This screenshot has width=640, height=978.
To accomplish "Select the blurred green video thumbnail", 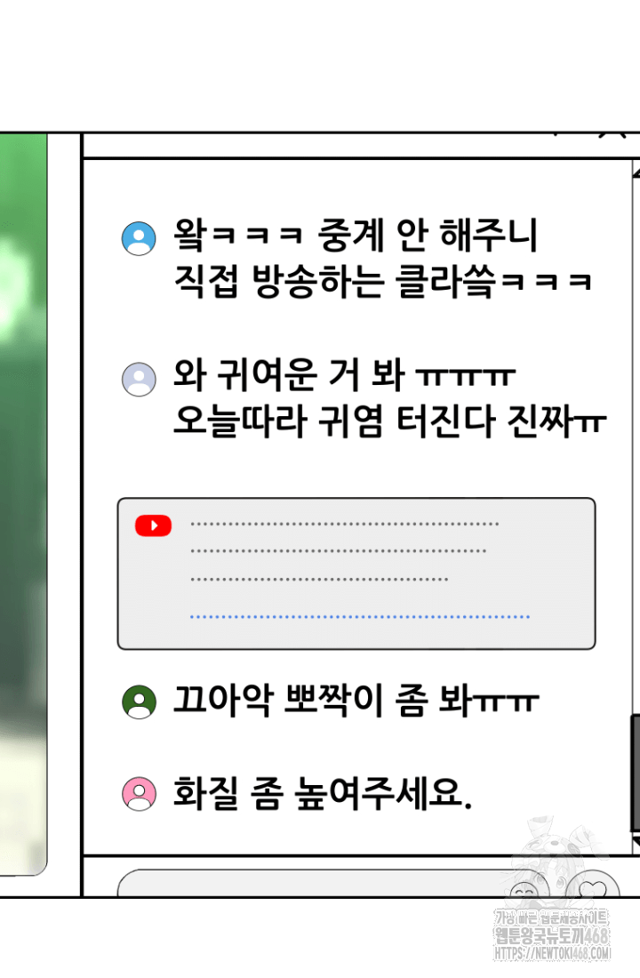I will coord(24,504).
